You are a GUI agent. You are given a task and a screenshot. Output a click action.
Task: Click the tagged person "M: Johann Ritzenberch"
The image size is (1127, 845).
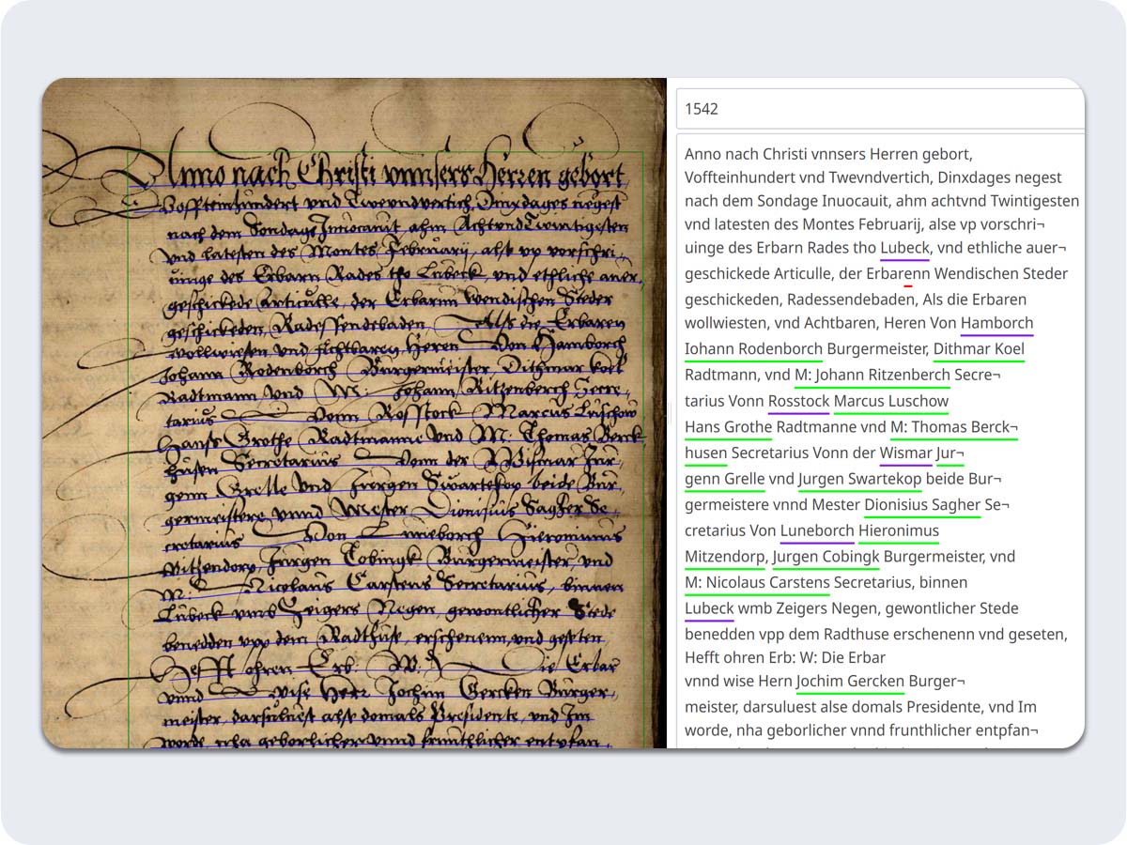[x=872, y=375]
